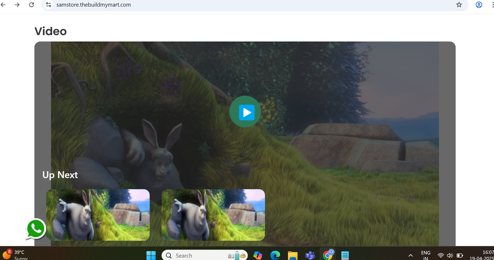Open the Chrome profile menu

[479, 5]
